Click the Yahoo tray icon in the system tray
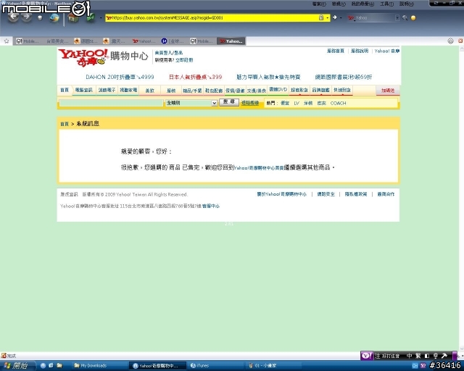This screenshot has height=371, width=464. 423,366
